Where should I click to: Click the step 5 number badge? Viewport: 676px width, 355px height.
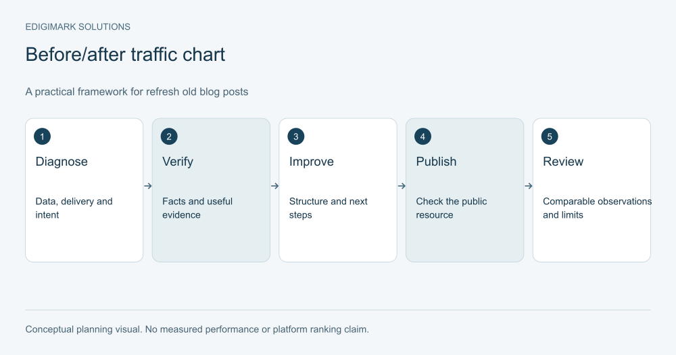pyautogui.click(x=550, y=137)
